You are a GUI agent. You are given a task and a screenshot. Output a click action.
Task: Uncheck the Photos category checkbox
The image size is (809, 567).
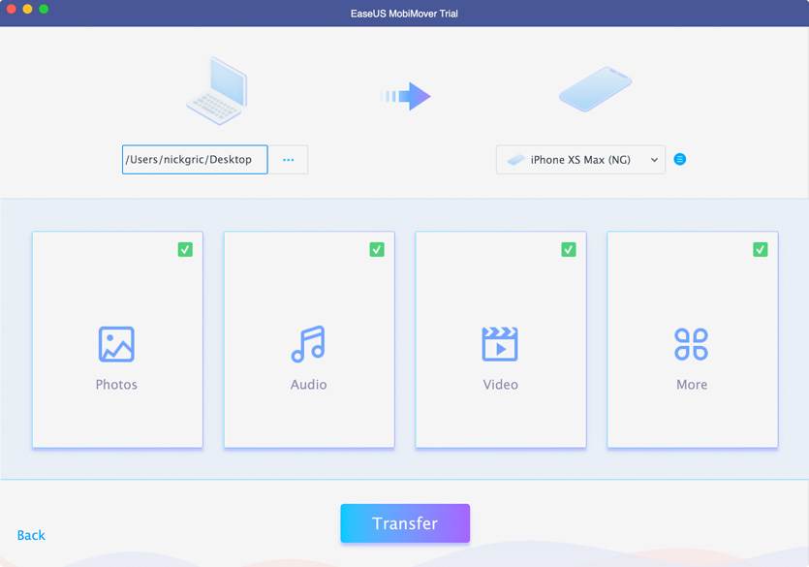point(185,249)
